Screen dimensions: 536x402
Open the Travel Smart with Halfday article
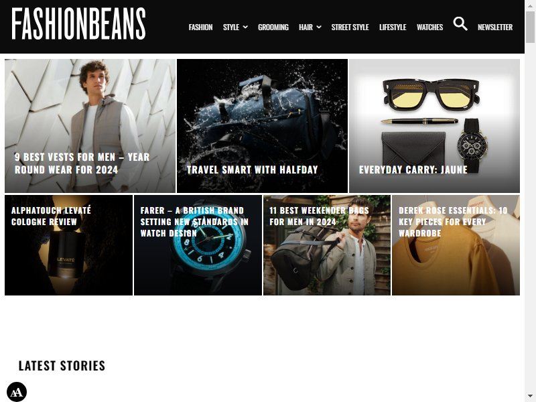click(x=253, y=170)
